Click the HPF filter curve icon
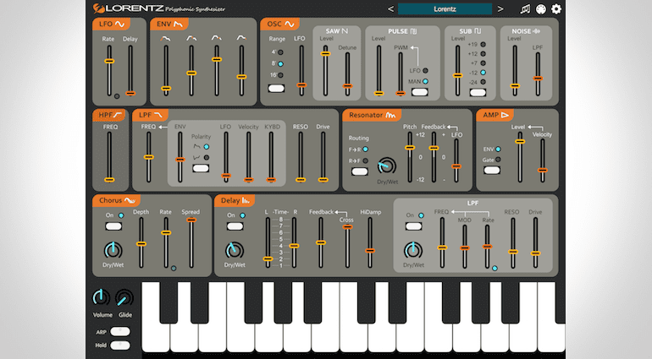The height and width of the screenshot is (359, 652). [x=118, y=115]
